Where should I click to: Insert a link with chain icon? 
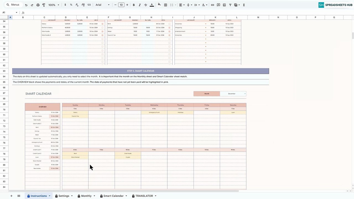tap(212, 5)
